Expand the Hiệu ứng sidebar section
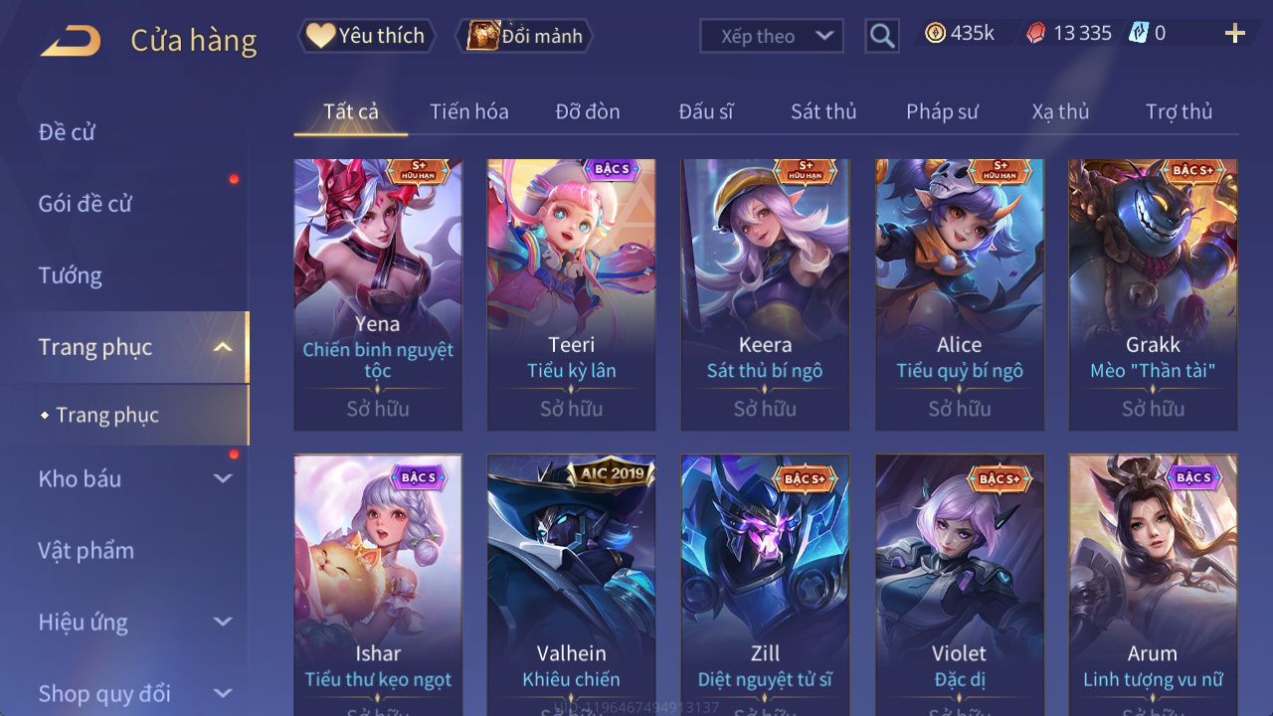Screen dimensions: 1273x716 (x=223, y=622)
